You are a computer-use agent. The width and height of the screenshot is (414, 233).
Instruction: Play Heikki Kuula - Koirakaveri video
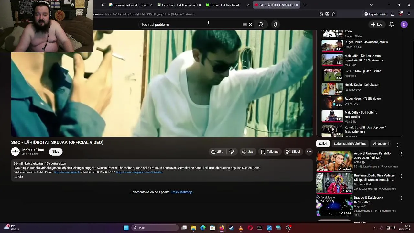click(362, 88)
